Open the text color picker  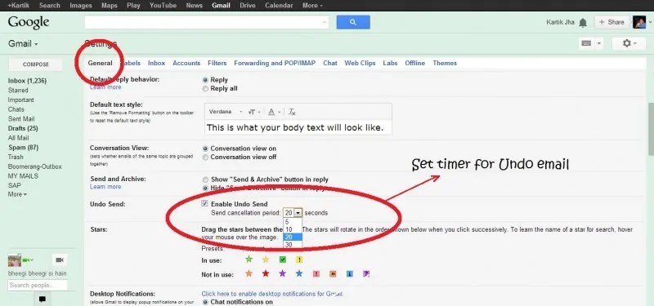pyautogui.click(x=274, y=112)
